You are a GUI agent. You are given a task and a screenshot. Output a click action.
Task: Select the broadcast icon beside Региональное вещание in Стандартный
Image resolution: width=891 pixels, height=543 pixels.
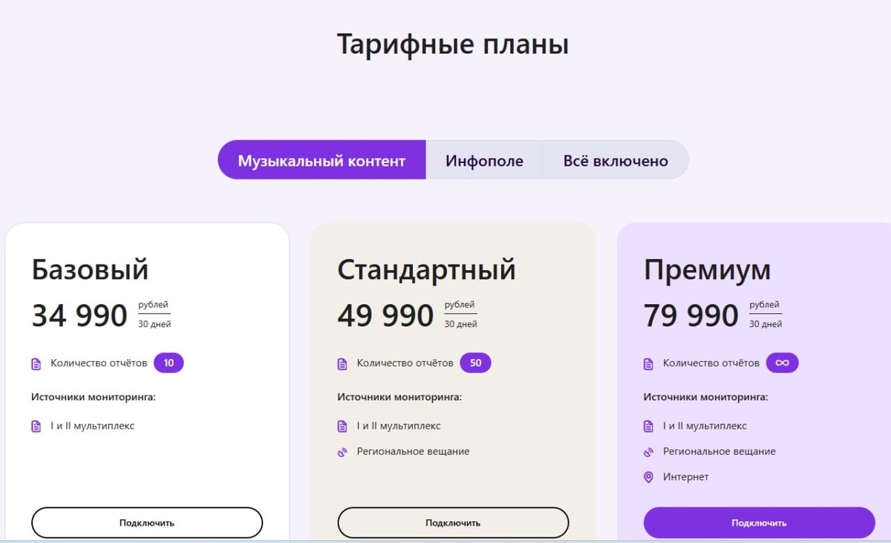(x=341, y=451)
